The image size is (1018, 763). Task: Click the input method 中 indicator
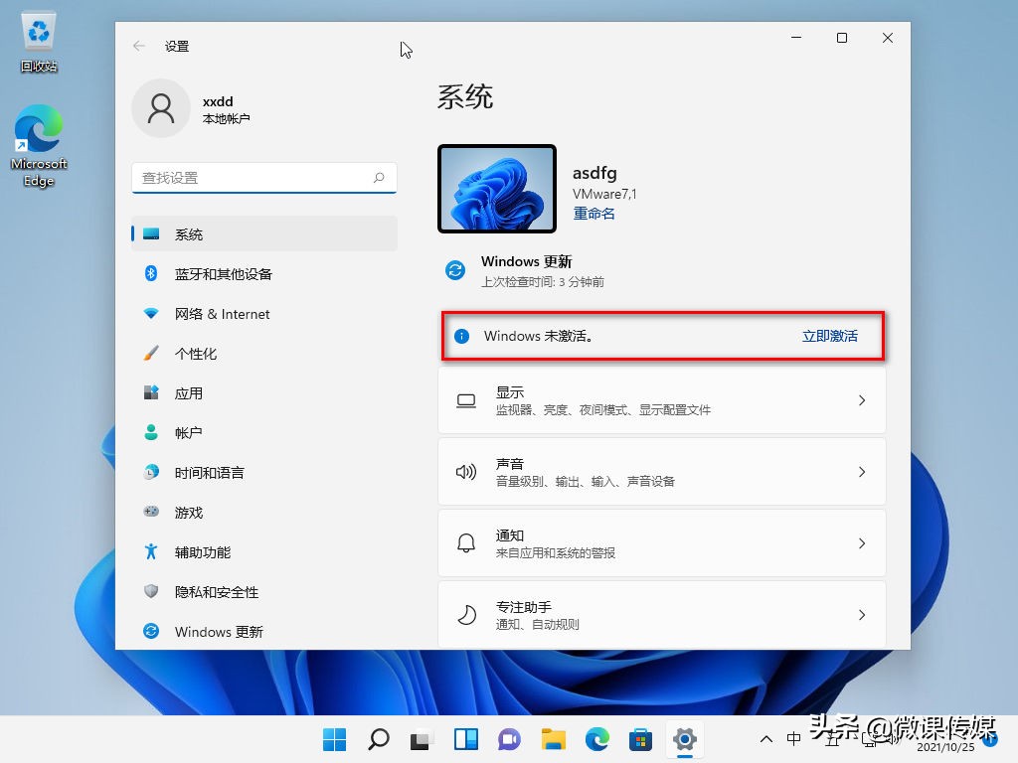[793, 739]
